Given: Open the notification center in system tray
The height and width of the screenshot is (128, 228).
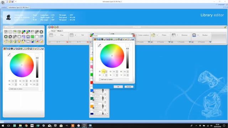Looking at the screenshot, I should pos(224,126).
